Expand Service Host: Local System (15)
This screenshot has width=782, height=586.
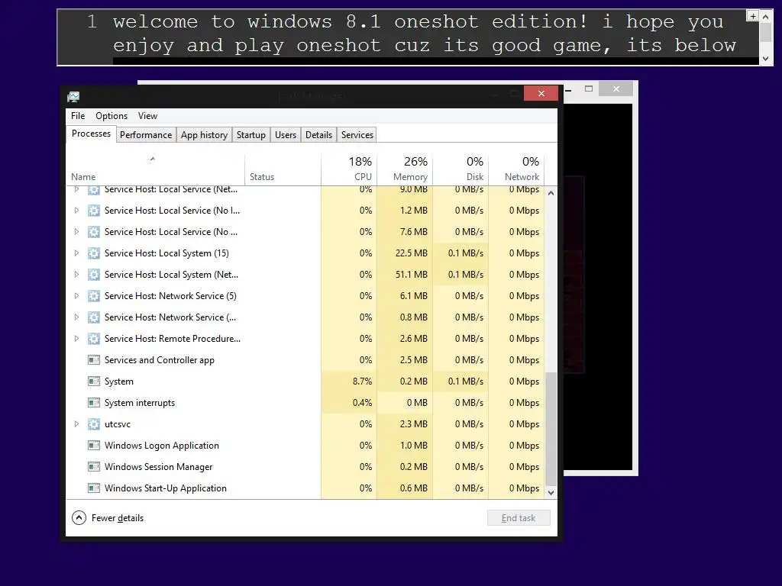click(x=76, y=253)
